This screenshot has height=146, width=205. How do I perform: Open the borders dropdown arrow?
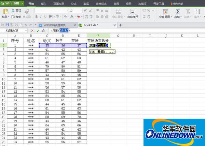(x=54, y=17)
